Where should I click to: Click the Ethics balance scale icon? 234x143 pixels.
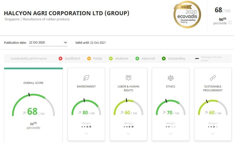pos(171,78)
